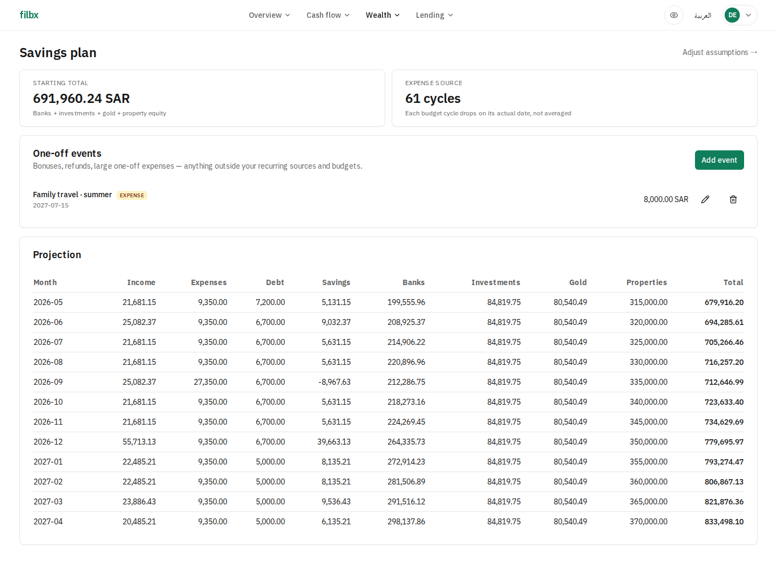Click the Banks column header
Screen dimensions: 777x582
[414, 282]
